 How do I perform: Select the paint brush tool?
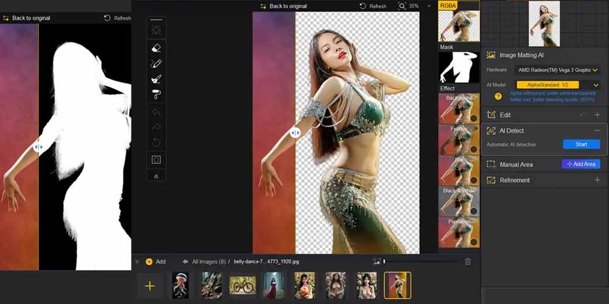(x=156, y=79)
